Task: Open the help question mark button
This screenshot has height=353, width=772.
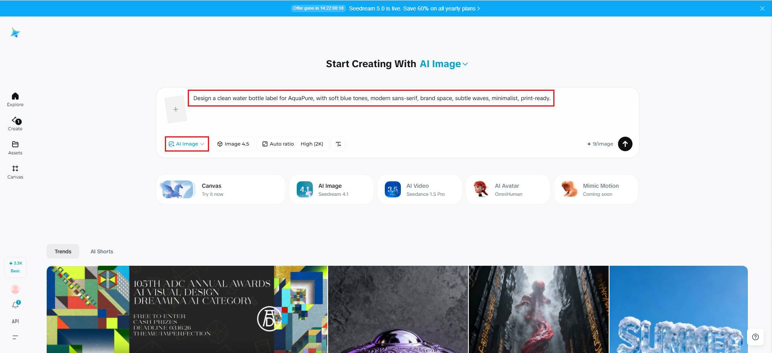Action: tap(756, 337)
